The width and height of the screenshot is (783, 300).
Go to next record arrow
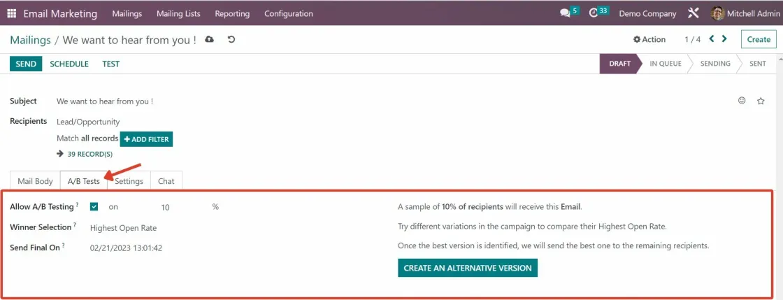pos(724,39)
